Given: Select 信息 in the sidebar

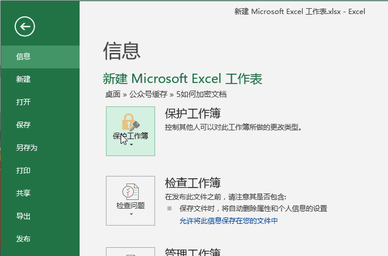Looking at the screenshot, I should [40, 57].
